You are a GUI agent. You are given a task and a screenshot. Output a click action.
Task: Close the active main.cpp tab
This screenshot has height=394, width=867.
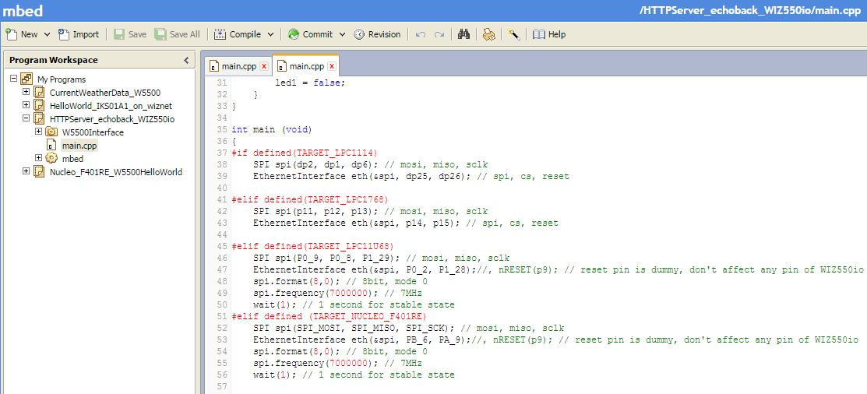pyautogui.click(x=332, y=66)
